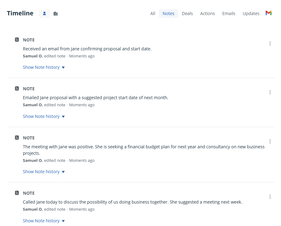
Task: Click the note icon on the 'Emailed Jane proposal' entry
Action: (17, 88)
